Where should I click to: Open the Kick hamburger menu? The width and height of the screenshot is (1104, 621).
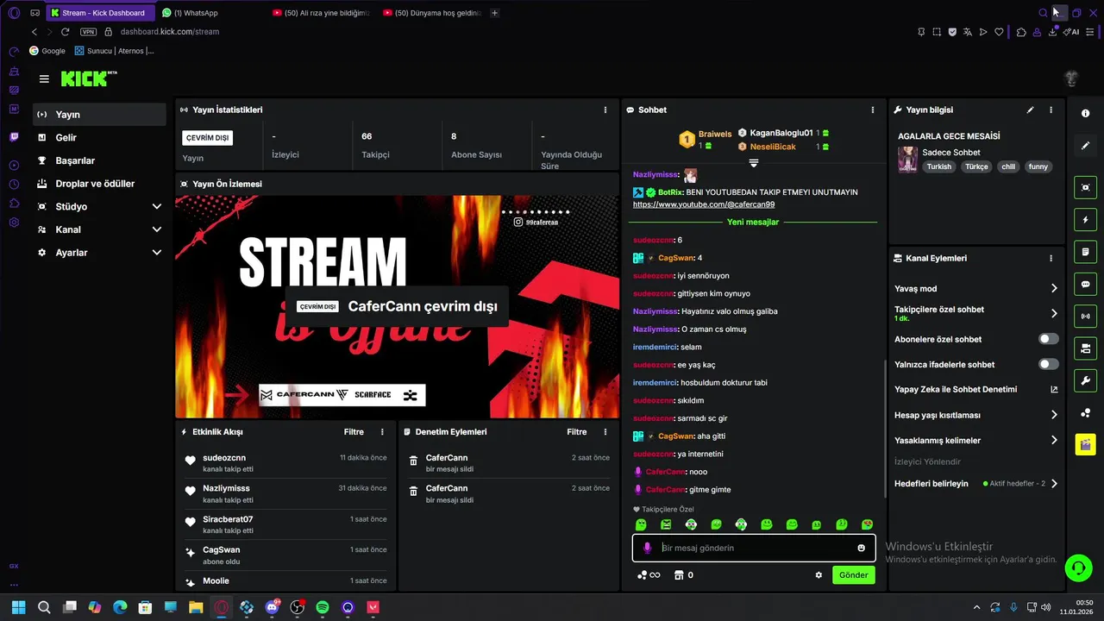coord(44,79)
